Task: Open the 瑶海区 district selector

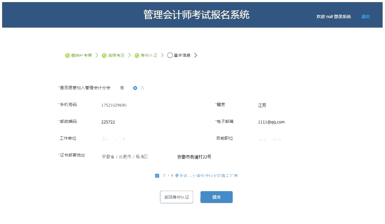Action: click(x=142, y=157)
